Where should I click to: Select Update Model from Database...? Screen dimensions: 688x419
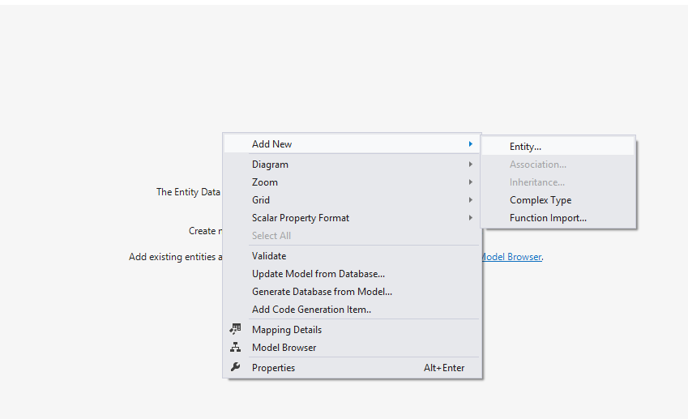point(352,274)
